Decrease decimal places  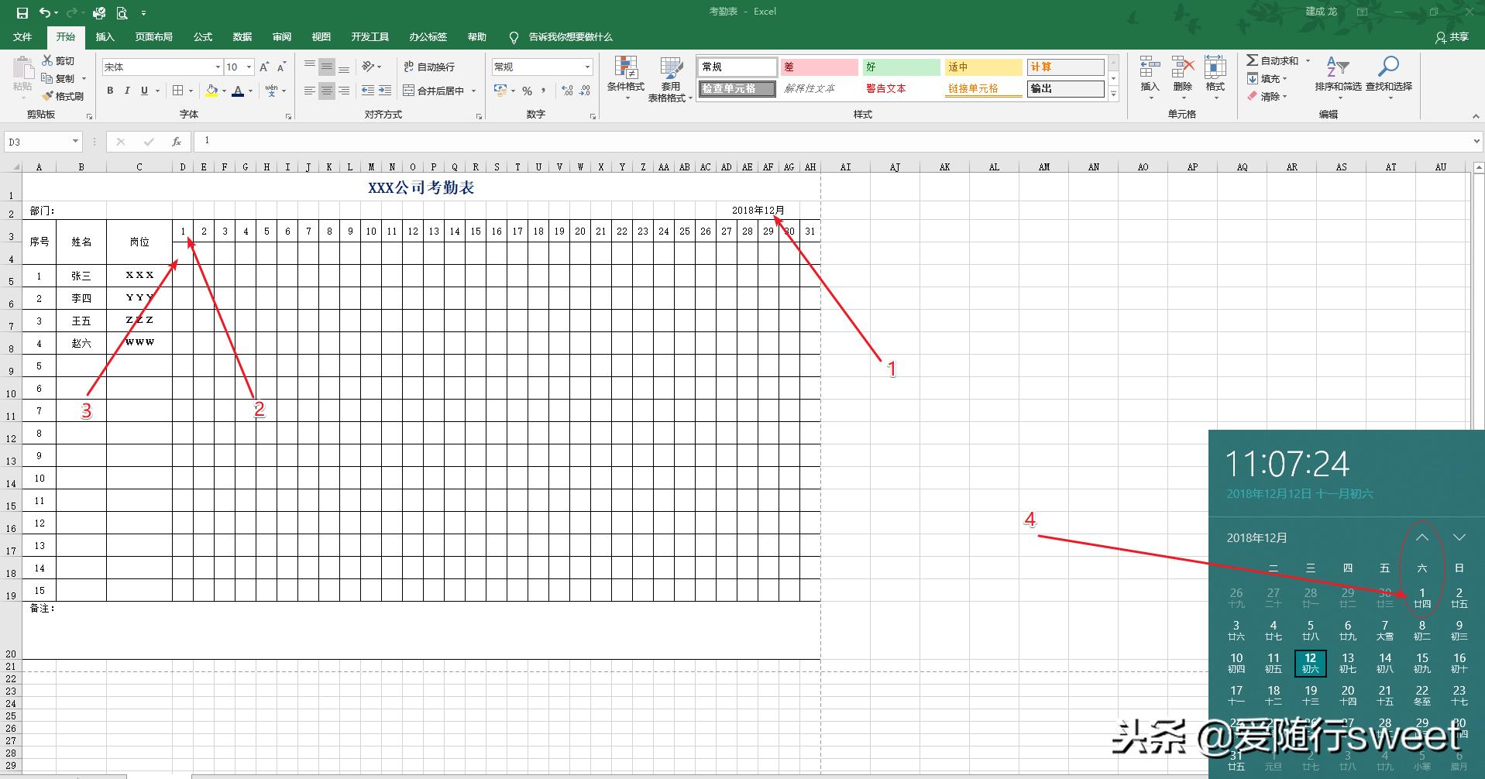tap(586, 91)
